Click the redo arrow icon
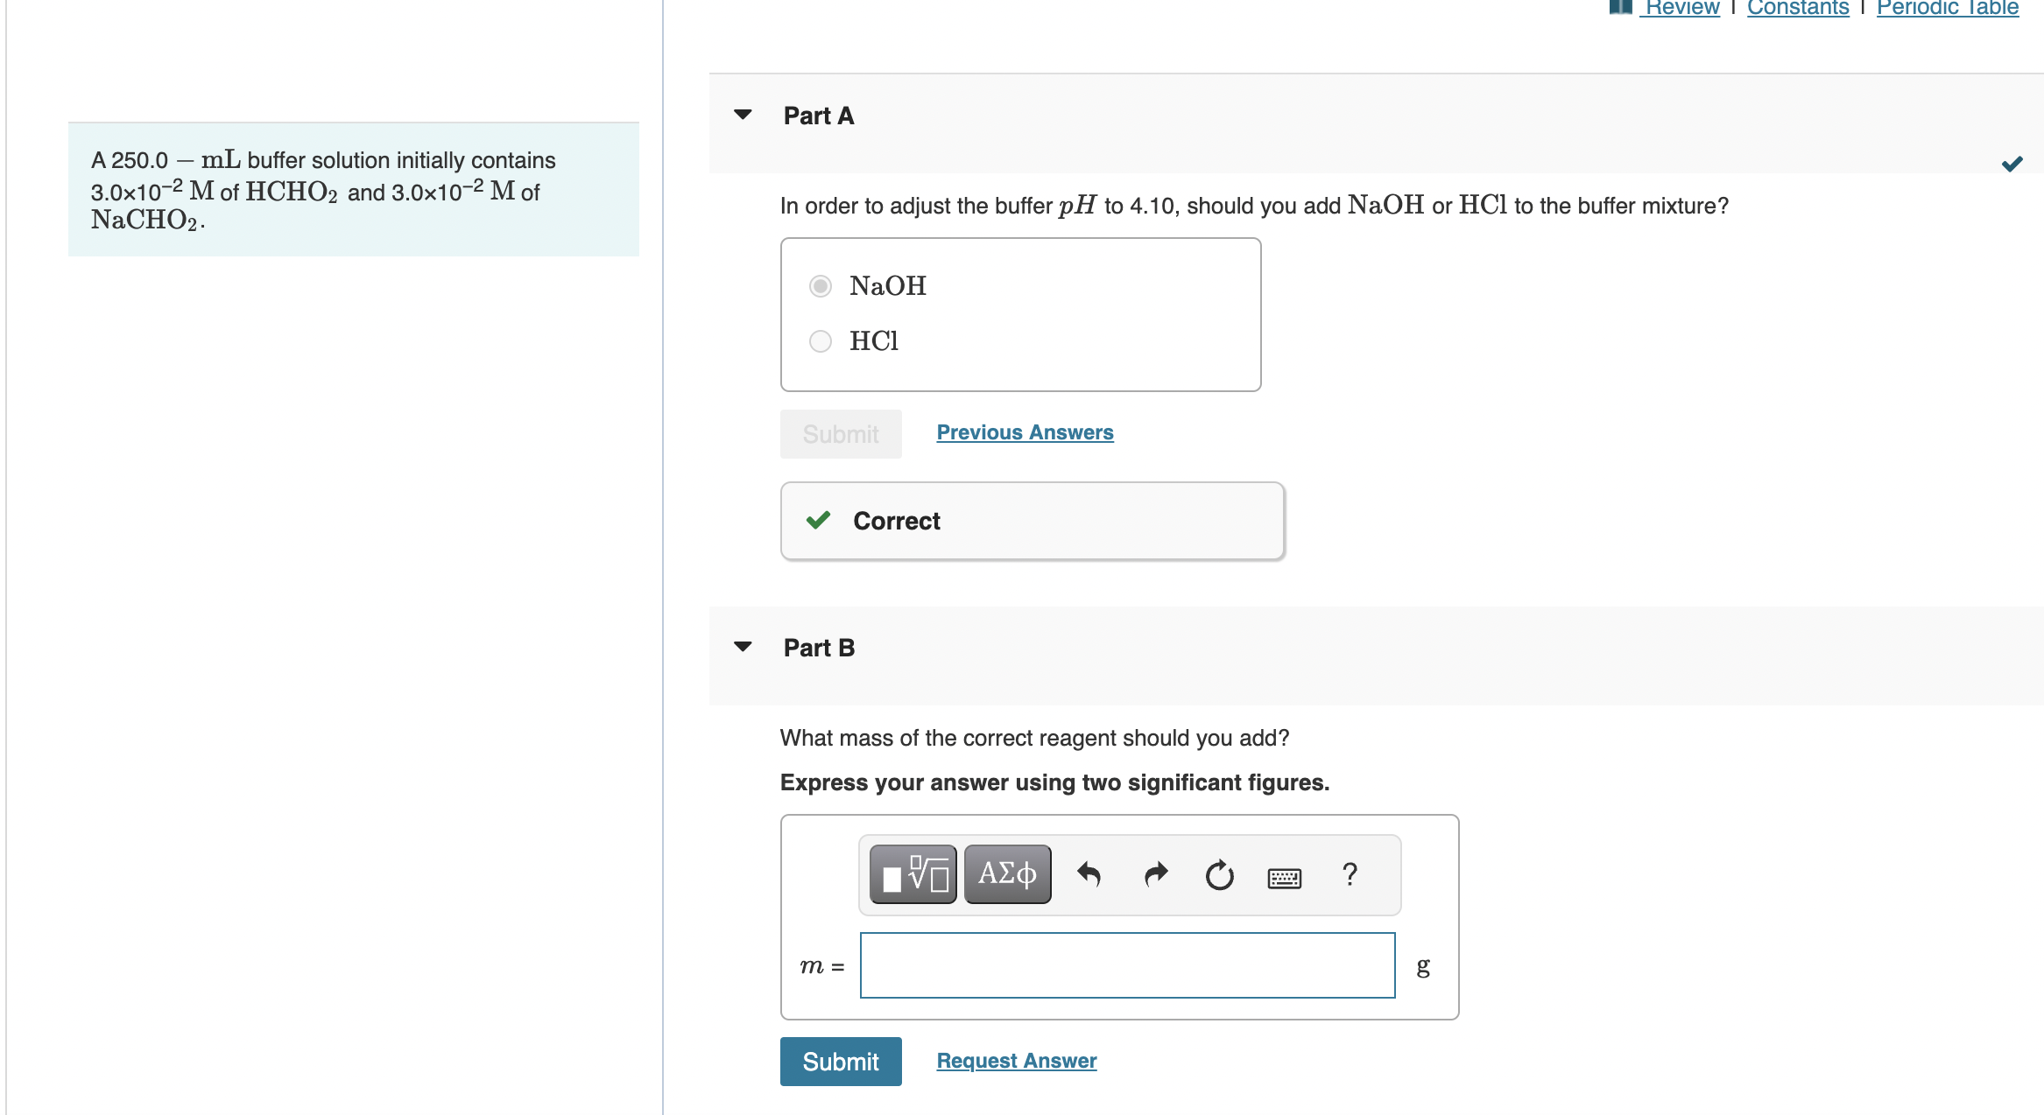 [x=1156, y=873]
